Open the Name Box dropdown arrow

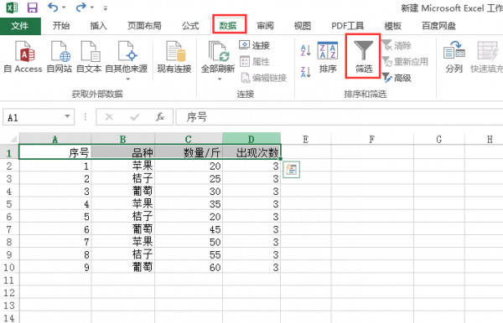[67, 116]
